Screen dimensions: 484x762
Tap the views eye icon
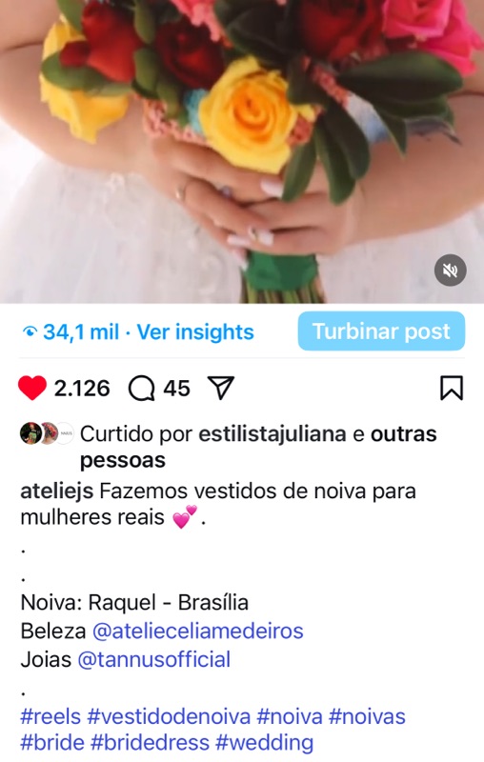pyautogui.click(x=30, y=331)
